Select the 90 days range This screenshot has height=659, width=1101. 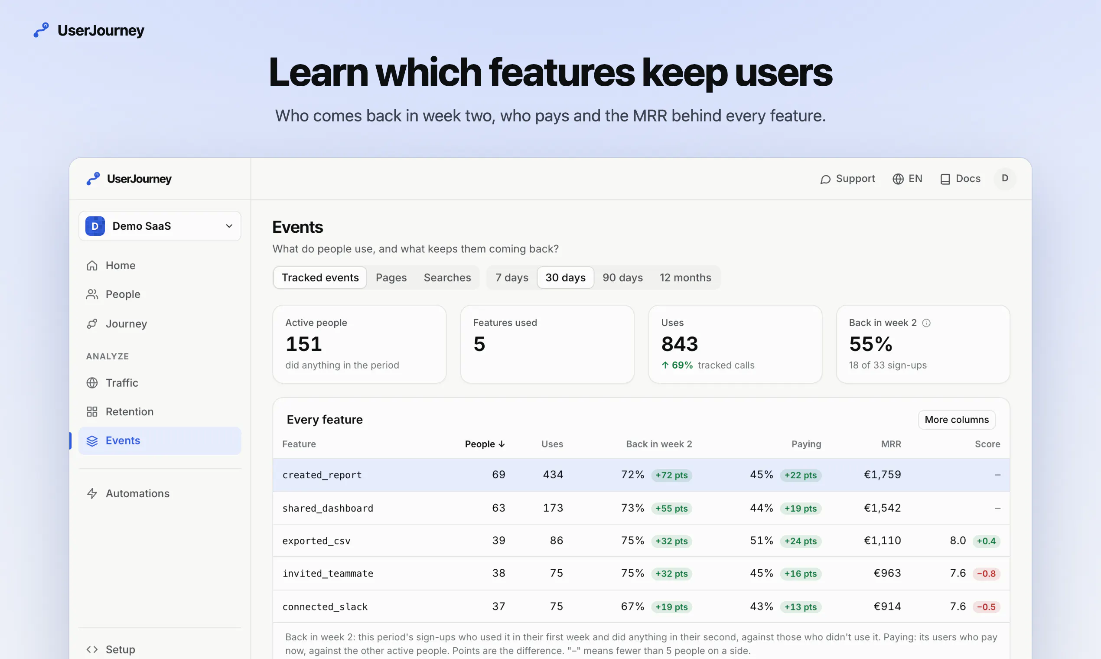[x=622, y=277]
